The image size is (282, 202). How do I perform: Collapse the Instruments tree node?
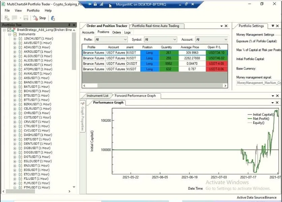[10, 34]
